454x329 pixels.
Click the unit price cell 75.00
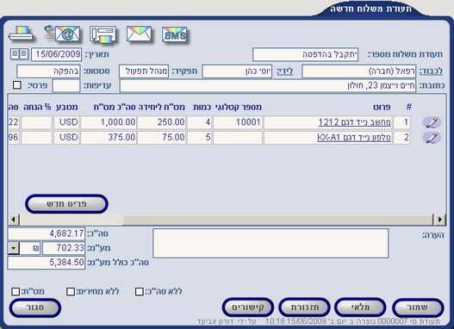pos(161,138)
